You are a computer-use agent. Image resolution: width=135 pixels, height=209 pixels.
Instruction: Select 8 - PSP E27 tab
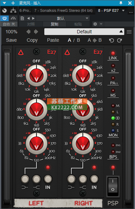pyautogui.click(x=108, y=10)
